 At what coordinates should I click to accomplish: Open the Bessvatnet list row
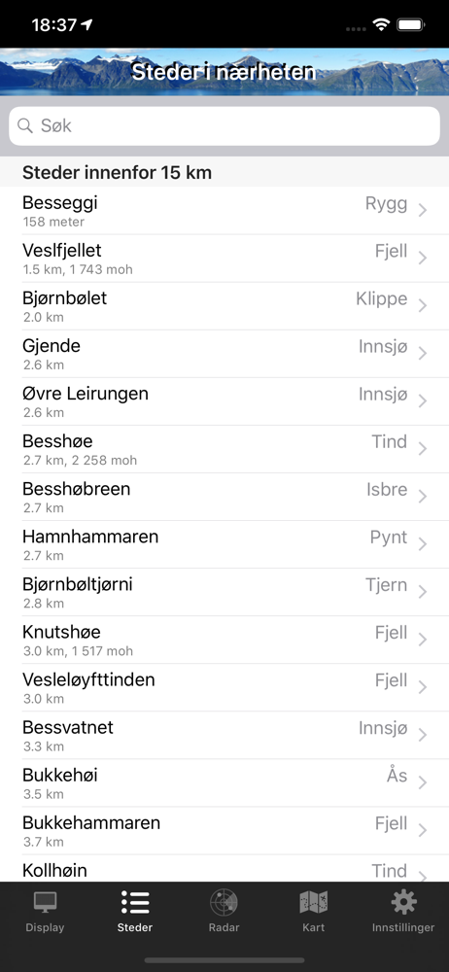click(x=224, y=736)
